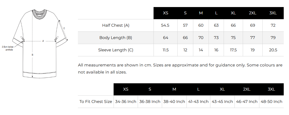
Task: Click the letter C beside the sleeve
Action: point(64,28)
